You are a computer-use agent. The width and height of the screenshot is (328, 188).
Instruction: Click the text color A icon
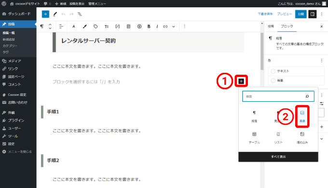(74, 27)
